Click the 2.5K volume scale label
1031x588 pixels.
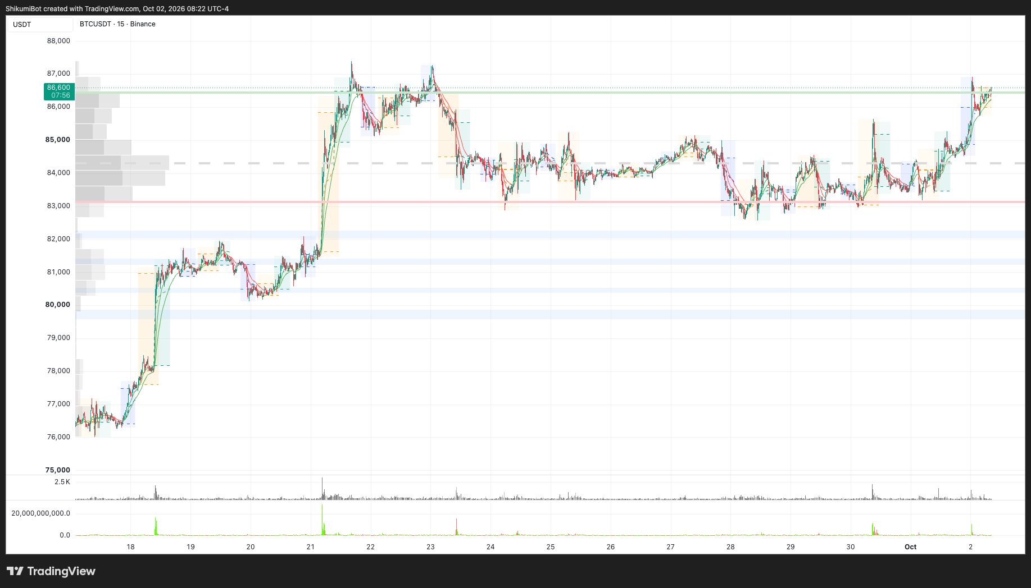[62, 482]
